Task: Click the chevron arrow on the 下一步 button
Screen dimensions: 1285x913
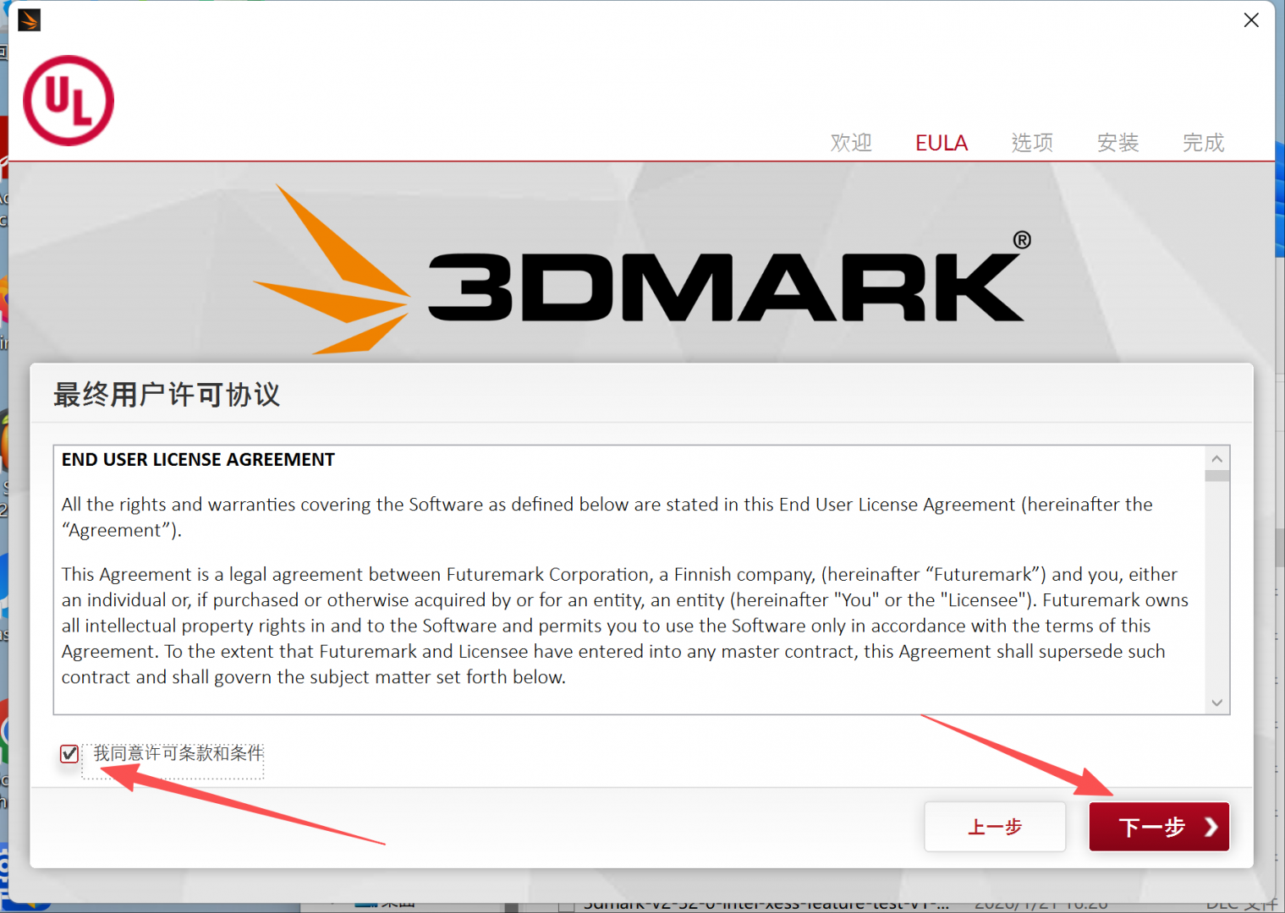Action: point(1211,827)
